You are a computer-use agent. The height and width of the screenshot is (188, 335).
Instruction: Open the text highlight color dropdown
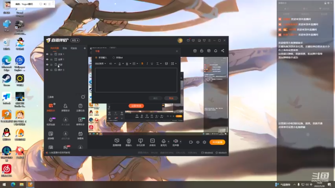pyautogui.click(x=128, y=64)
